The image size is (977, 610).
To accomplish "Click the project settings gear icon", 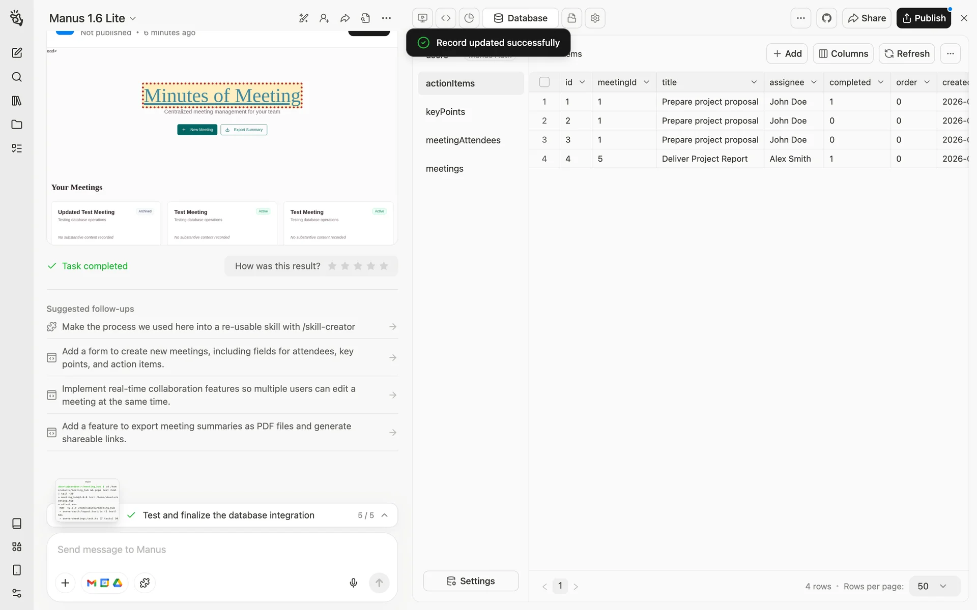I will pos(595,18).
